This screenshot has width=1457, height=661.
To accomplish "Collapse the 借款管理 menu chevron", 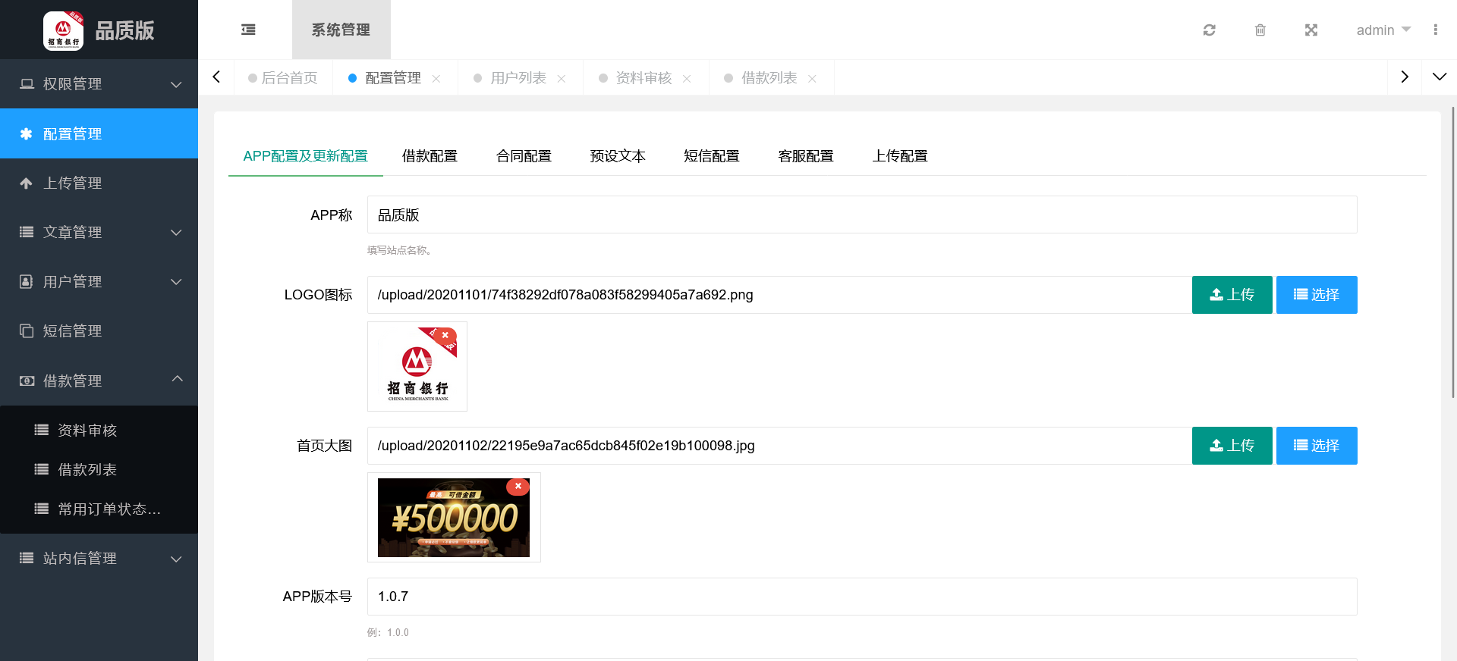I will [x=177, y=379].
